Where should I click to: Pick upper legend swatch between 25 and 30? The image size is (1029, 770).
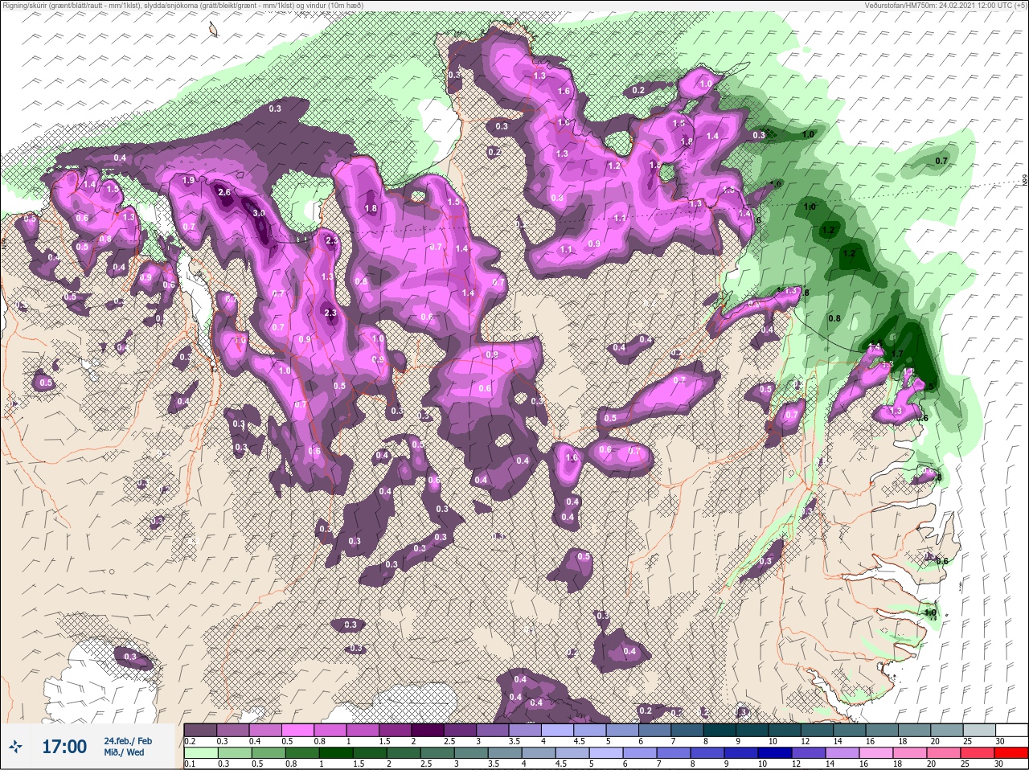981,730
